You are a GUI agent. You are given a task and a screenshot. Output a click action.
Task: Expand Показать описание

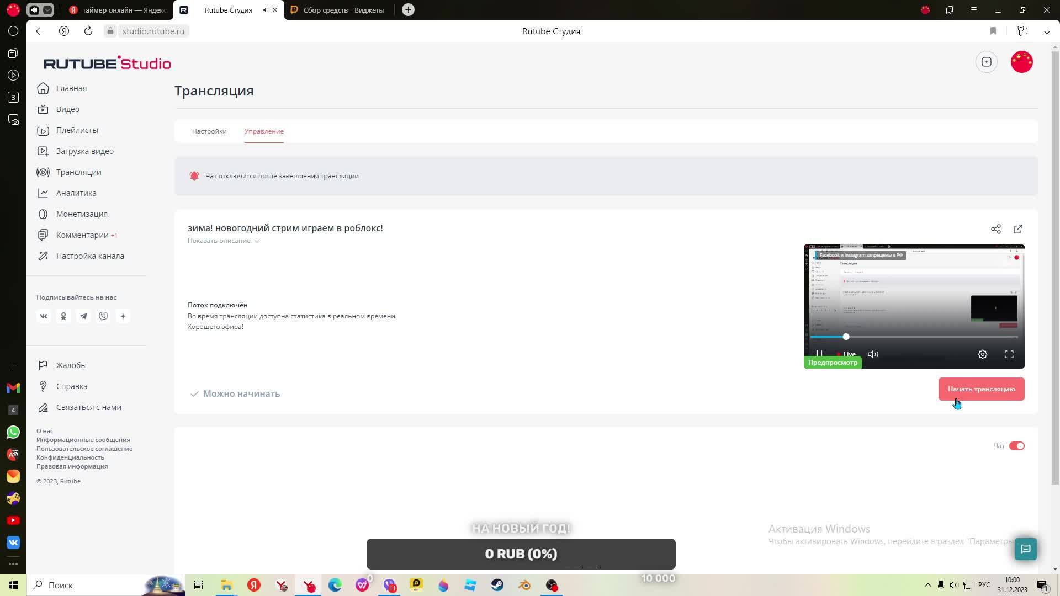pos(223,241)
